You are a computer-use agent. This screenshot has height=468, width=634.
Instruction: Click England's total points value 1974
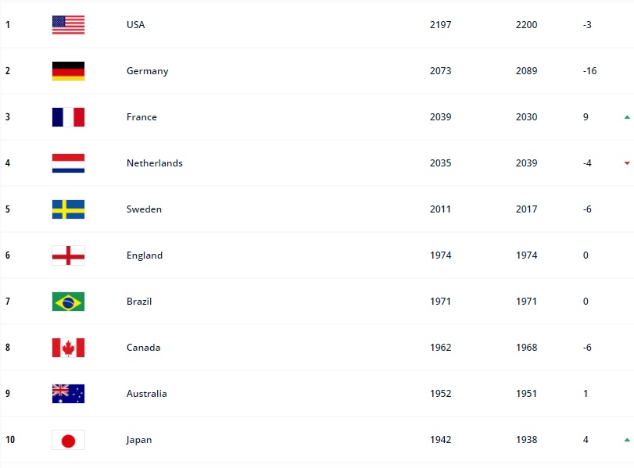coord(440,255)
